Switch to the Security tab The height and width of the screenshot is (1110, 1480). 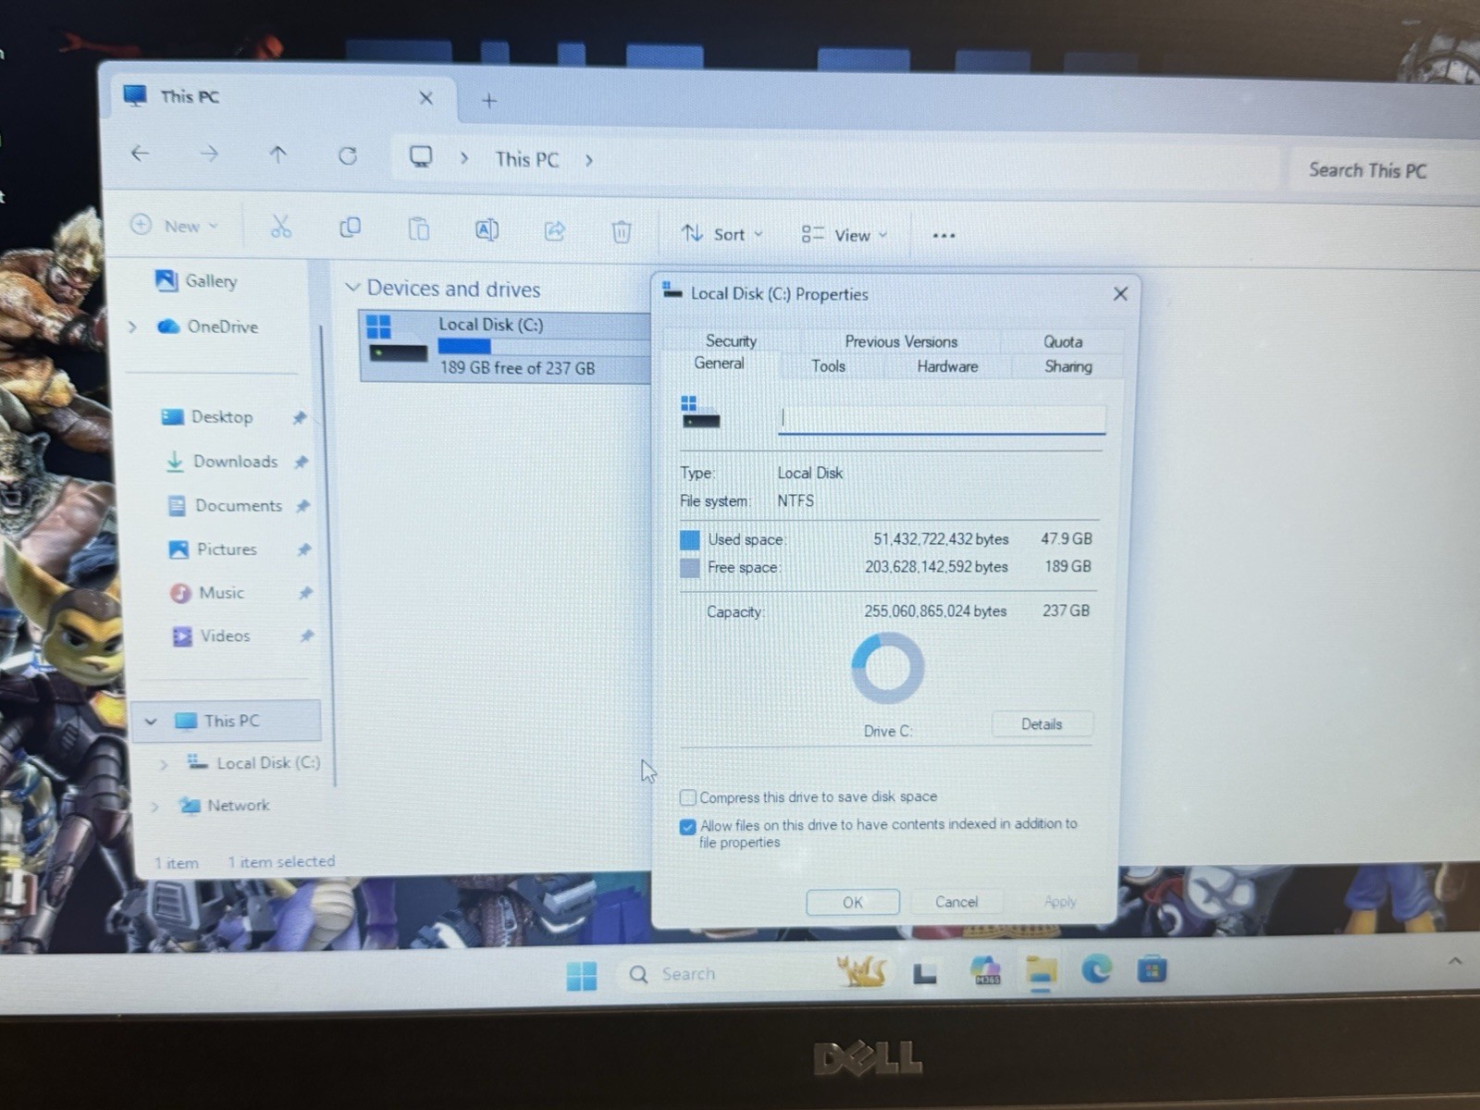(731, 340)
